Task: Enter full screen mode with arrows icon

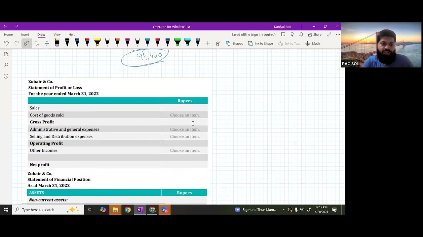Action: [329, 35]
